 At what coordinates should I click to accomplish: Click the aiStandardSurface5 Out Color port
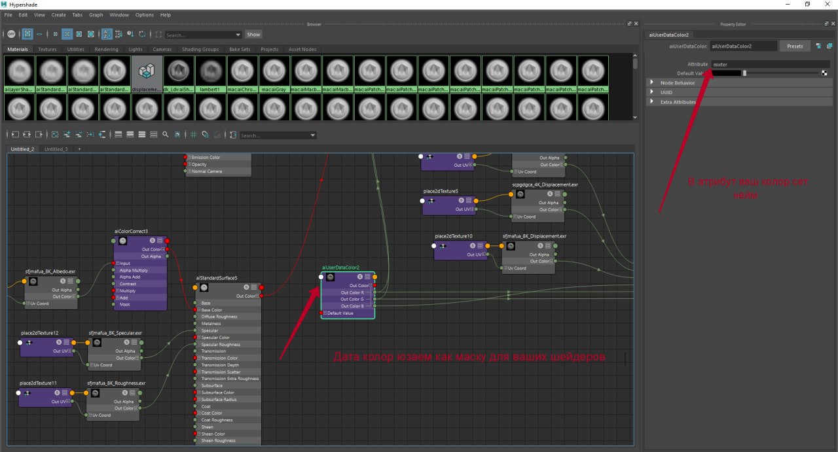click(261, 296)
